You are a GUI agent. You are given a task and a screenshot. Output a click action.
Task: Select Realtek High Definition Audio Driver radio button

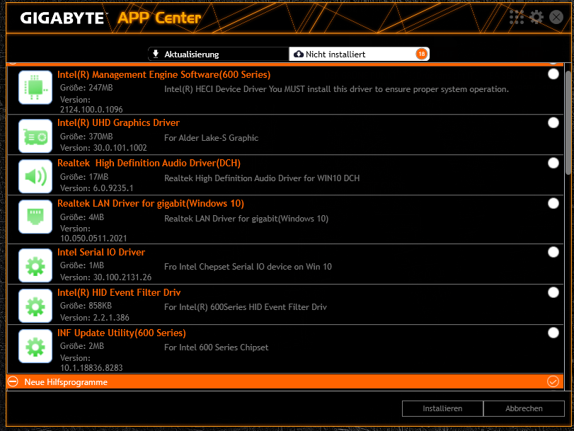(x=553, y=163)
